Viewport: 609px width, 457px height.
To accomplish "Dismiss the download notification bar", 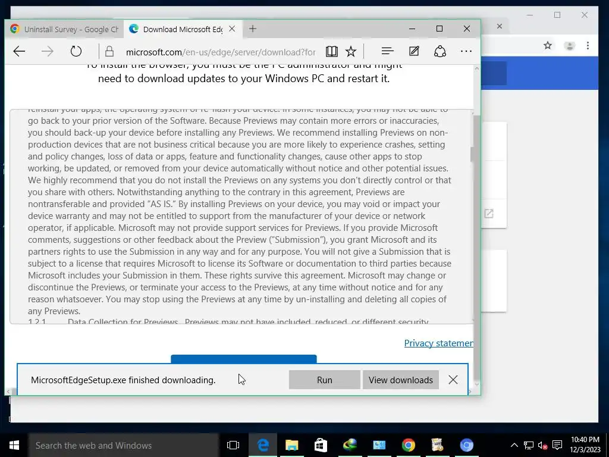I will point(453,380).
